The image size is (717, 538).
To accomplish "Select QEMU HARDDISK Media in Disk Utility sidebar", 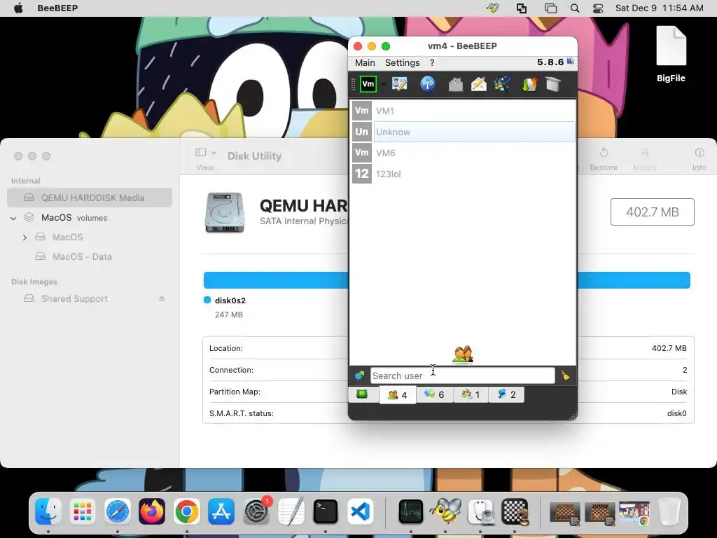I will tap(90, 198).
